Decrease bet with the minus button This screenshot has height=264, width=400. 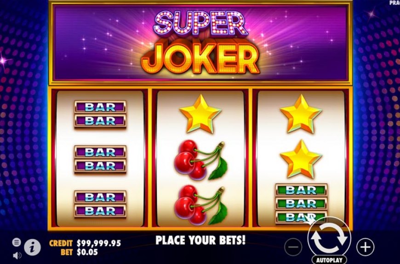[x=293, y=247]
